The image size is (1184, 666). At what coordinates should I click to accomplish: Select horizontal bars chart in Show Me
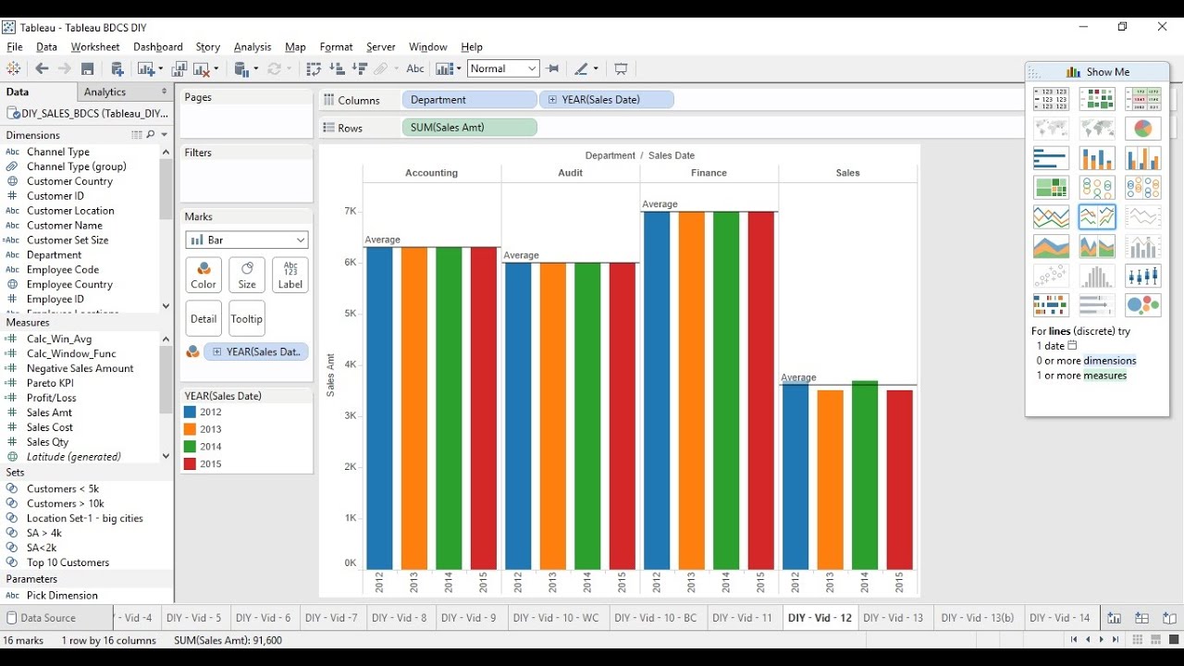pyautogui.click(x=1051, y=158)
